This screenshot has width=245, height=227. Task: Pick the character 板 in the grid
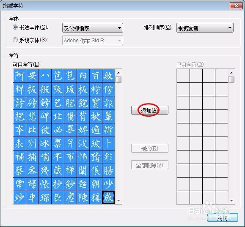pyautogui.click(x=83, y=90)
